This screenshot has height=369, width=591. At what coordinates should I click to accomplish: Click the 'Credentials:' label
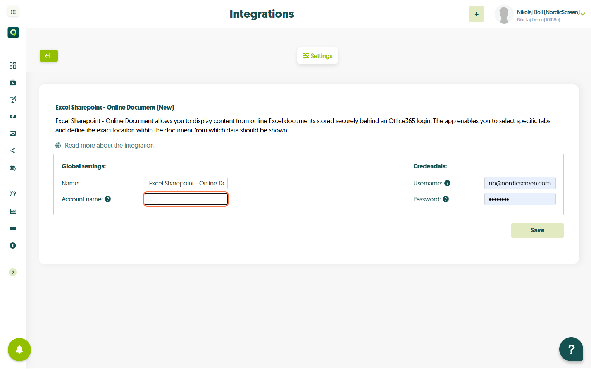[x=430, y=166]
